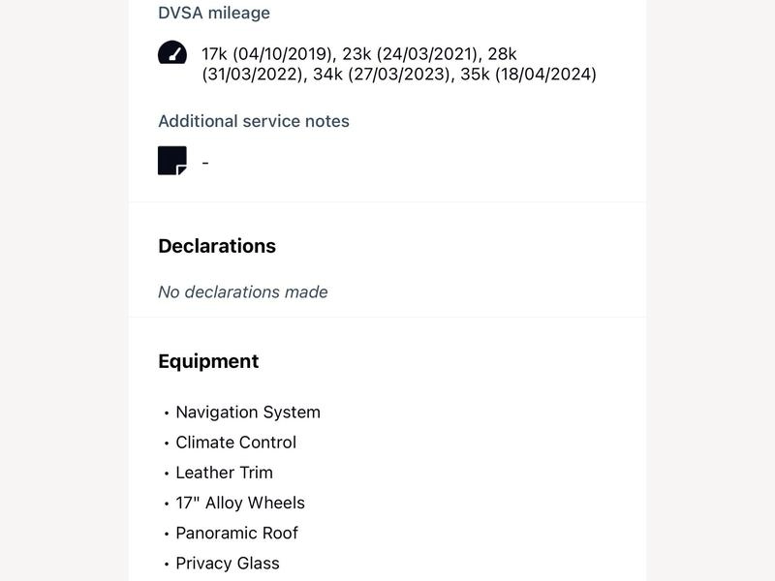
Task: Select the Additional service notes heading
Action: [254, 121]
